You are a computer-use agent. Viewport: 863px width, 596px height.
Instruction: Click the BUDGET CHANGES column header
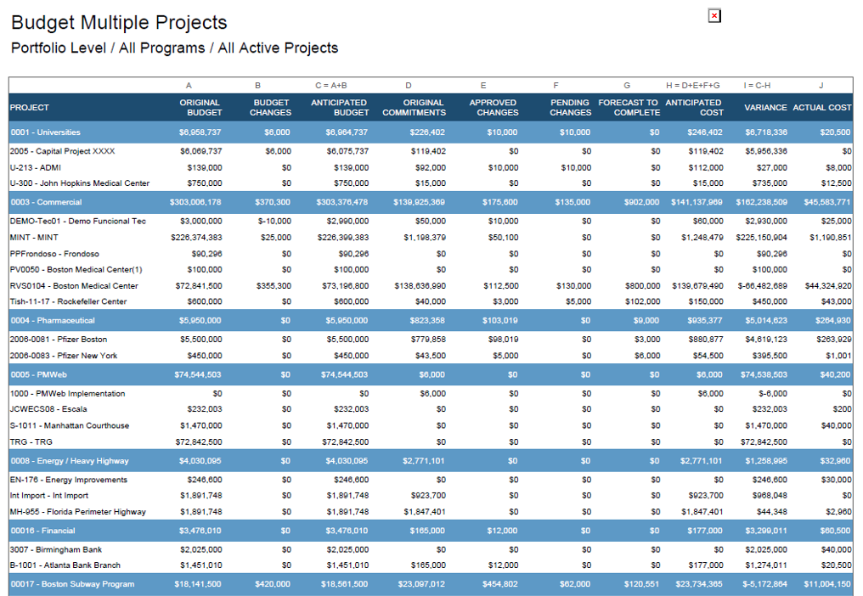(x=270, y=107)
